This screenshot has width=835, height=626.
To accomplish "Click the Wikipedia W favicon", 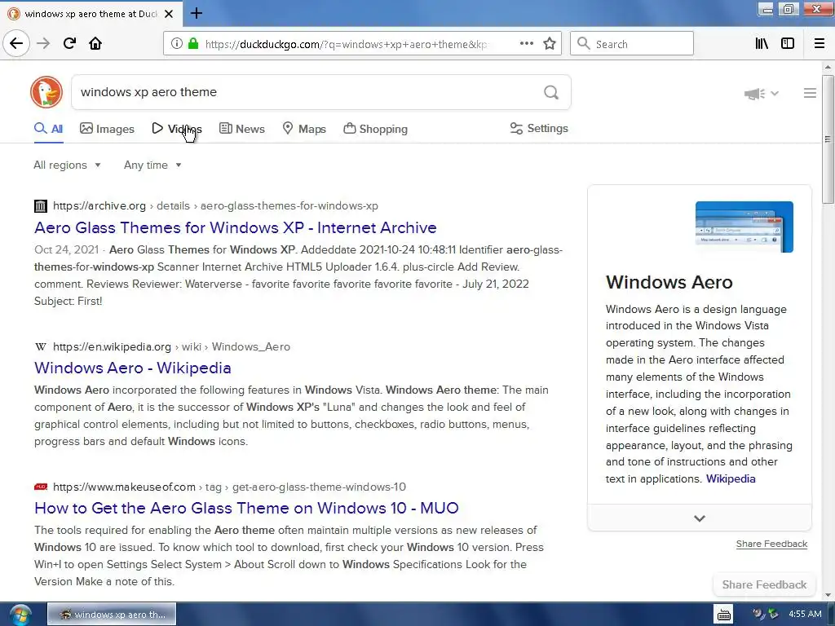I will click(x=41, y=347).
